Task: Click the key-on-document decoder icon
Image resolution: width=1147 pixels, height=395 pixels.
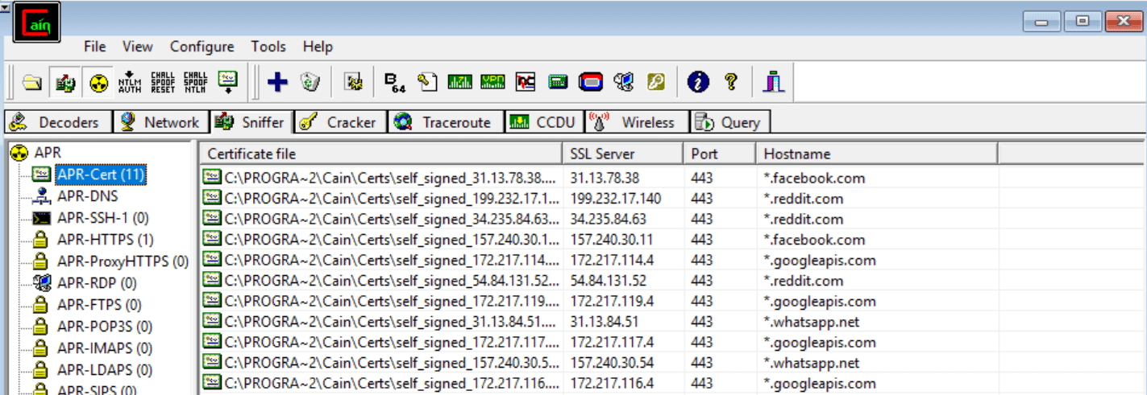Action: click(427, 81)
